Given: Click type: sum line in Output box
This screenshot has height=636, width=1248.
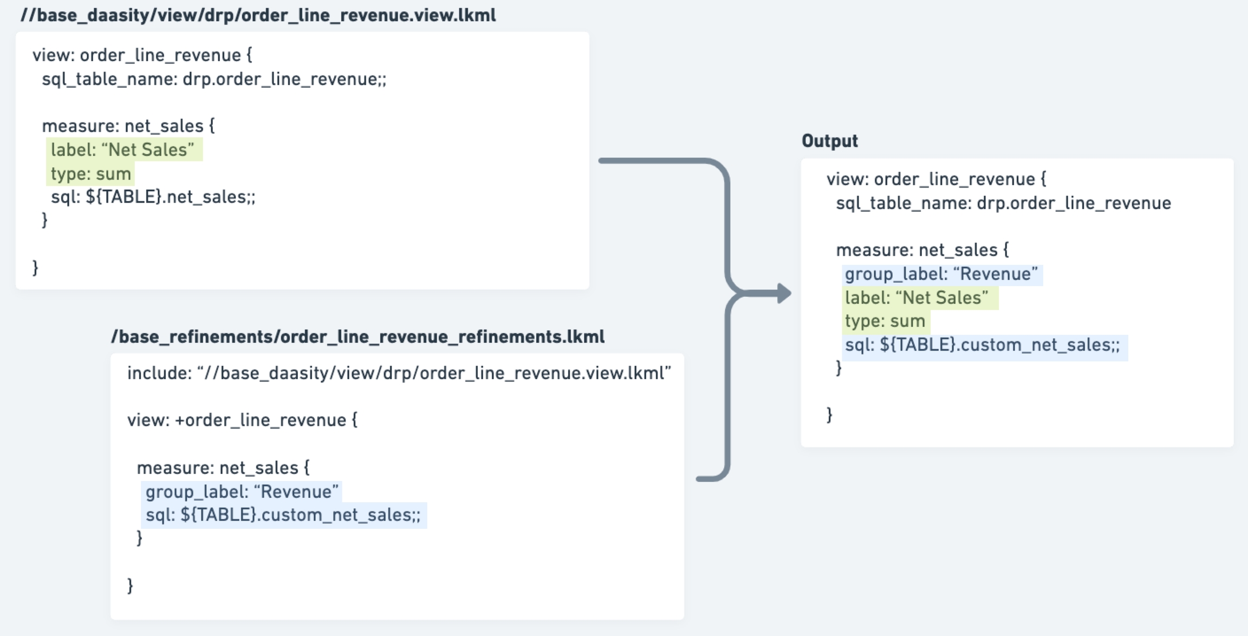Looking at the screenshot, I should pos(885,321).
